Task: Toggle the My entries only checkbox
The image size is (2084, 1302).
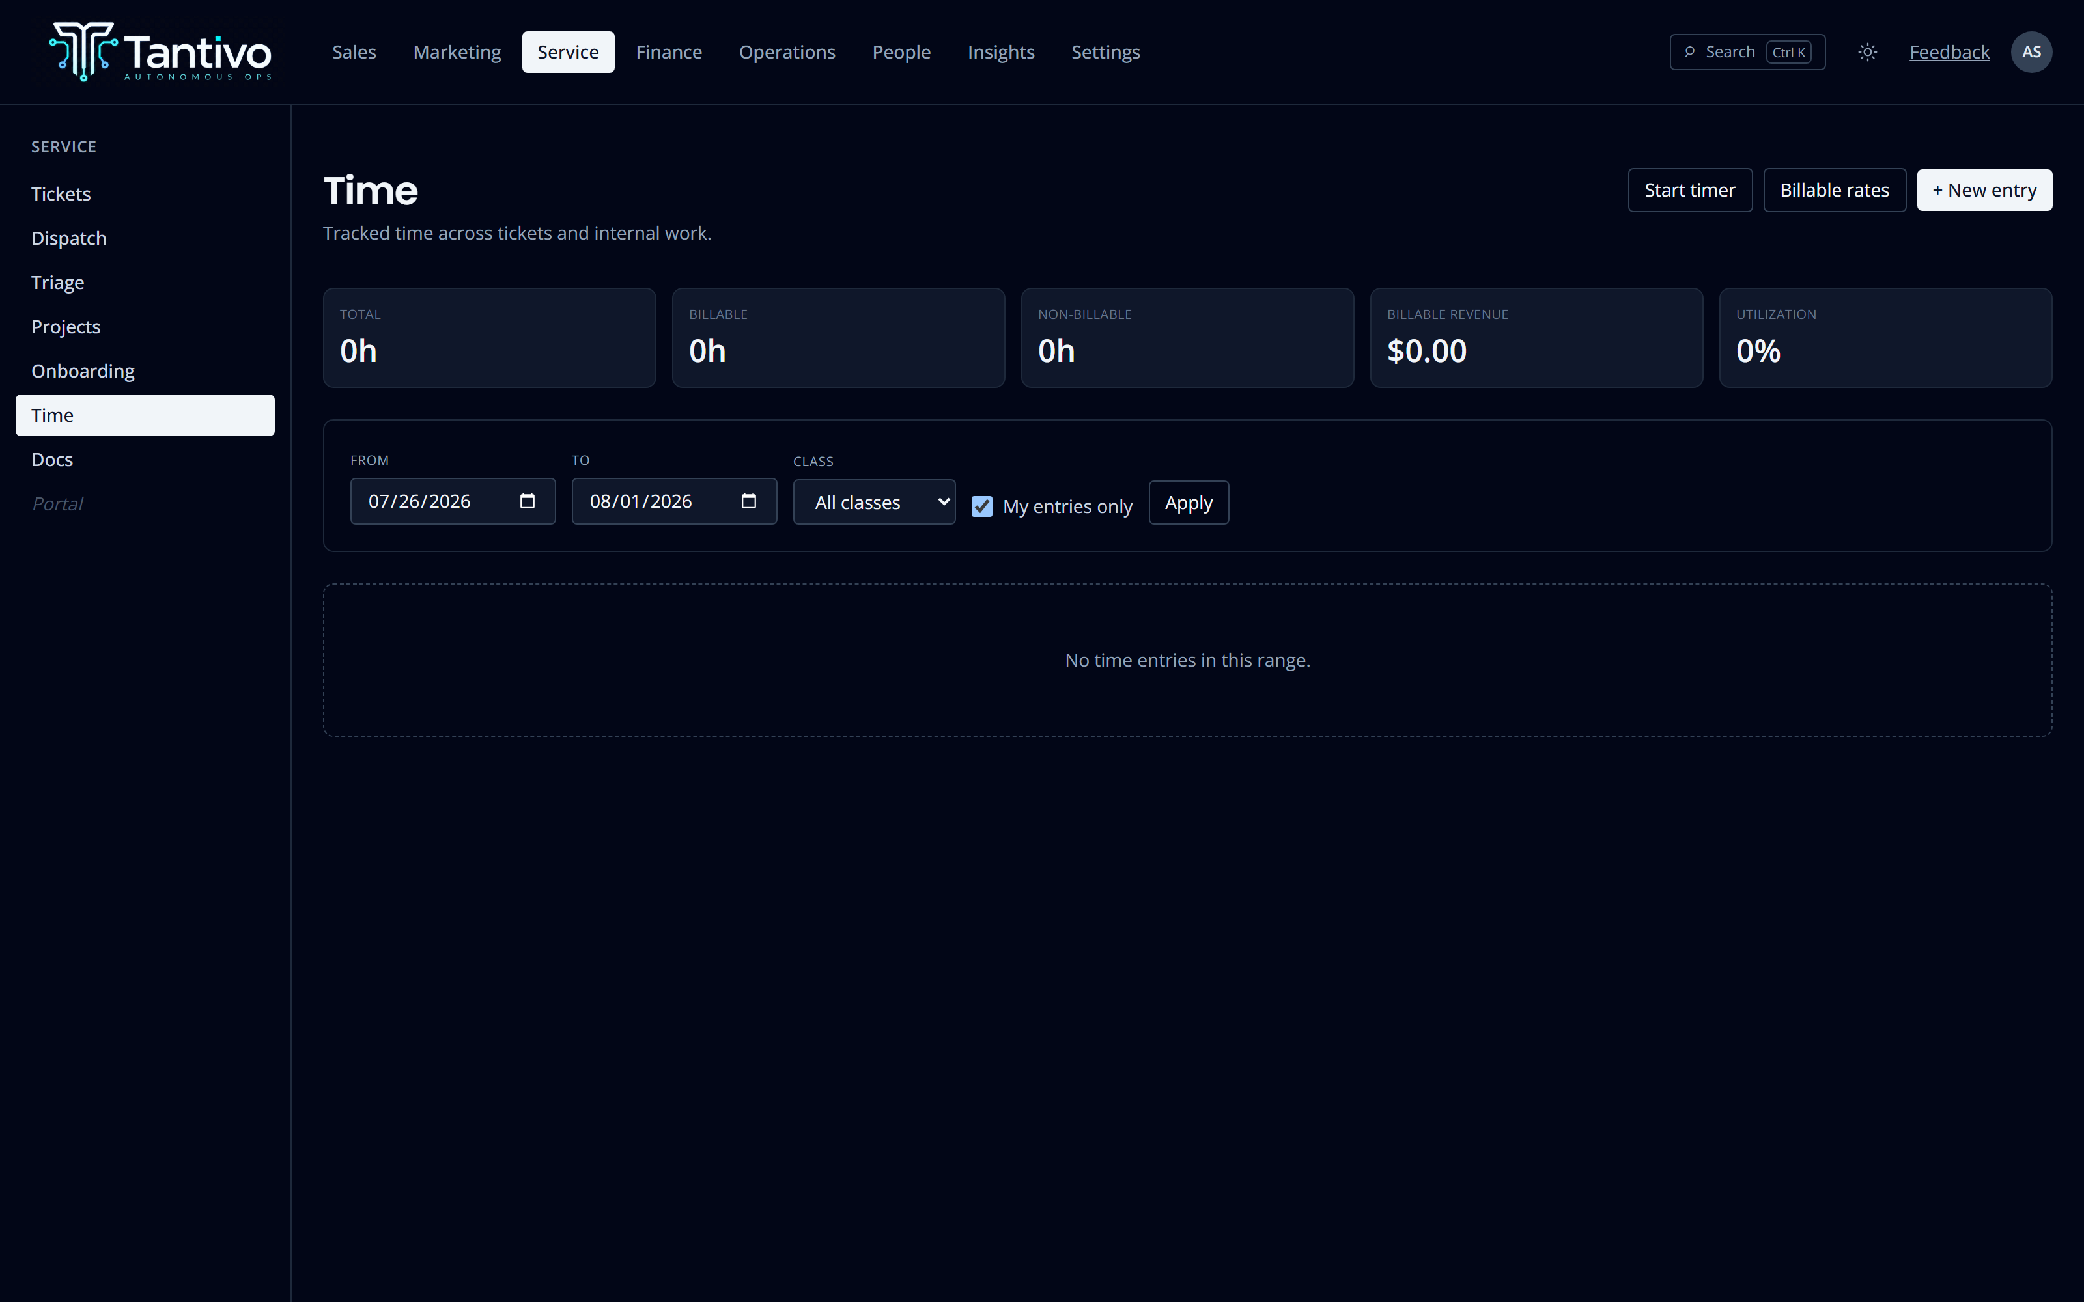Action: click(x=981, y=506)
